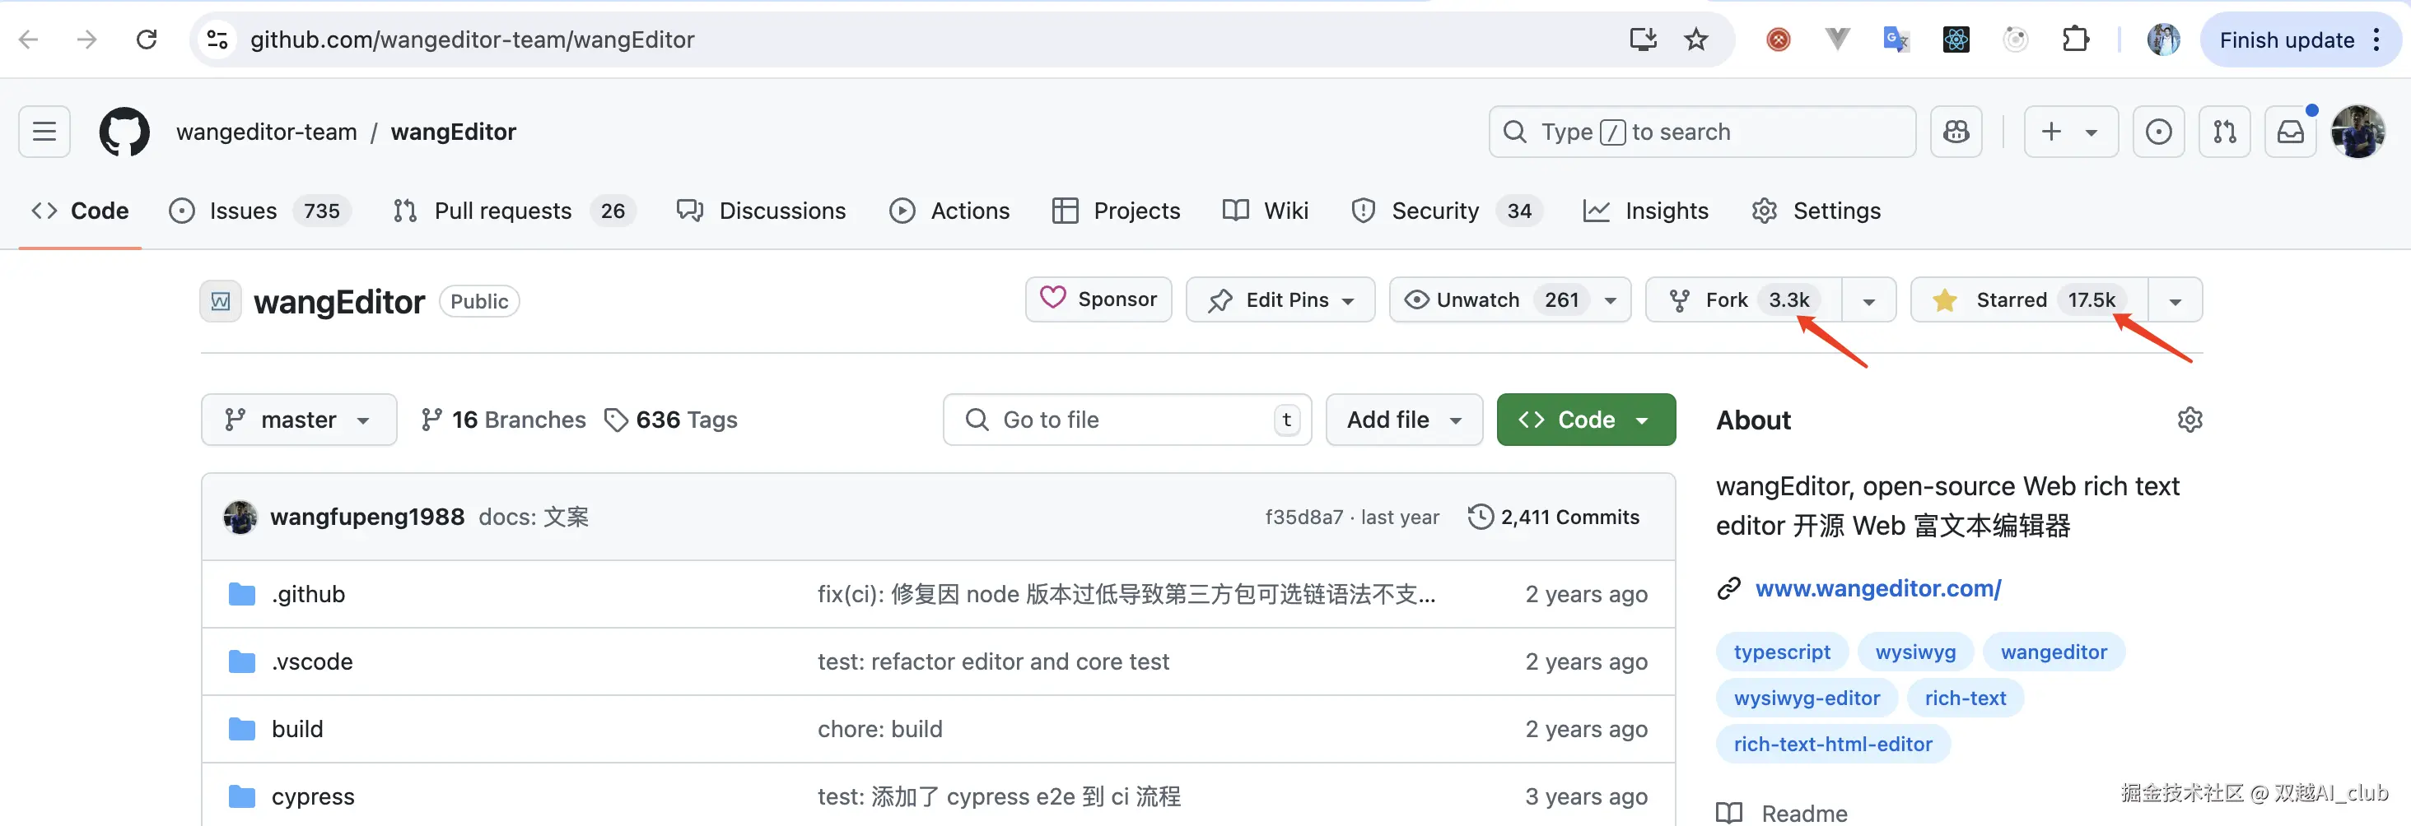Select the typescript topic tag

point(1782,652)
